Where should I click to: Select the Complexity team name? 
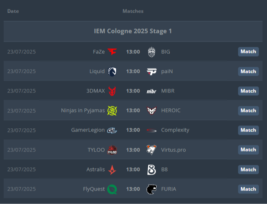175,130
